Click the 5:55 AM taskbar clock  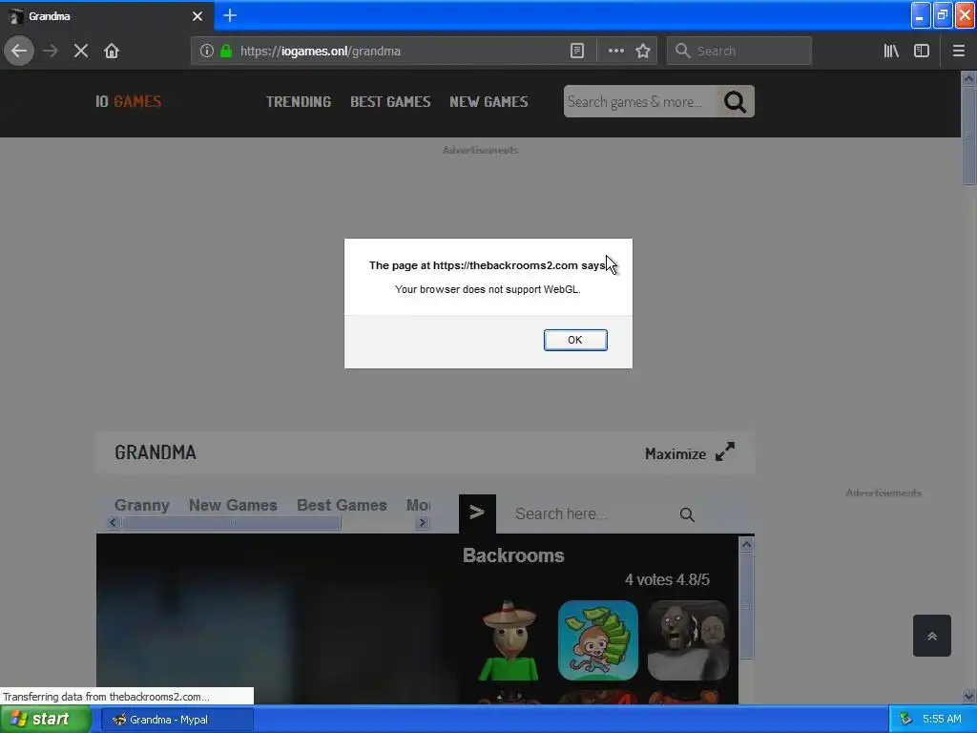[x=942, y=720]
